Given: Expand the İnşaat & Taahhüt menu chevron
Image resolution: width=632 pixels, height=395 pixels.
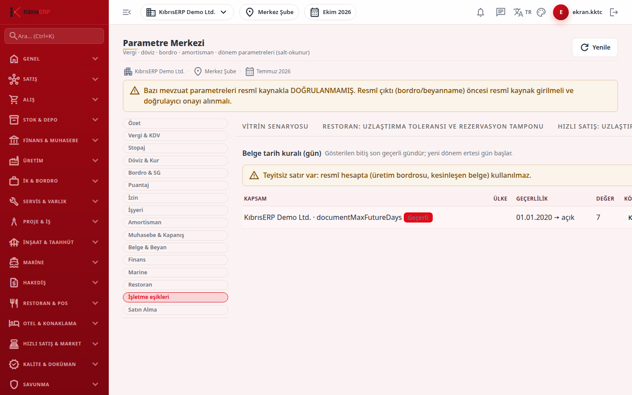Looking at the screenshot, I should [x=95, y=242].
